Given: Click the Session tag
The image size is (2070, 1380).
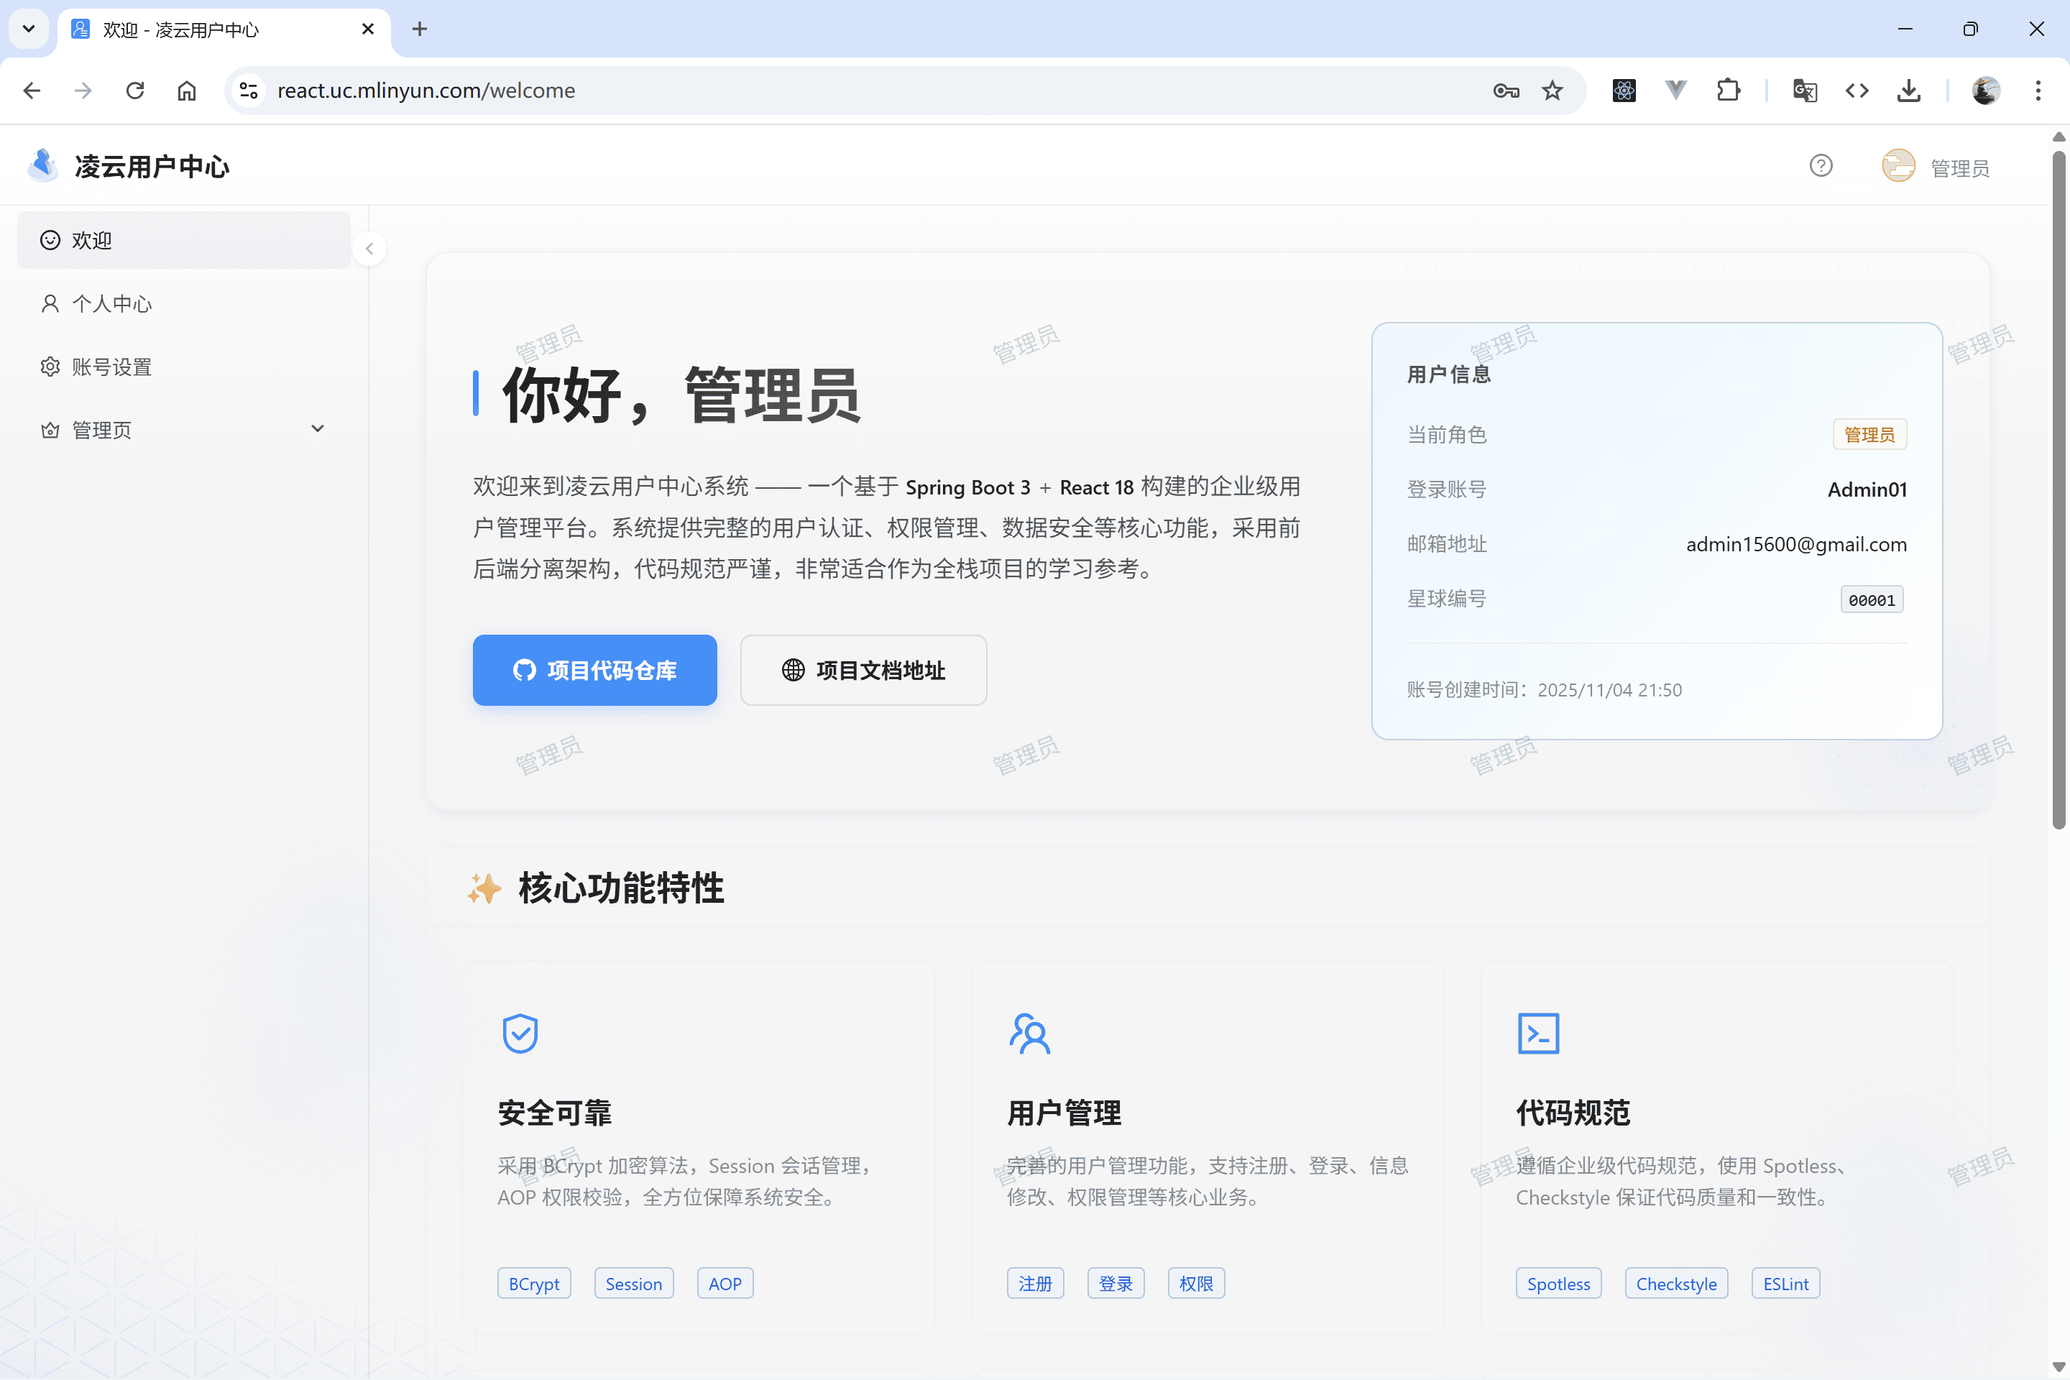Looking at the screenshot, I should click(x=634, y=1283).
